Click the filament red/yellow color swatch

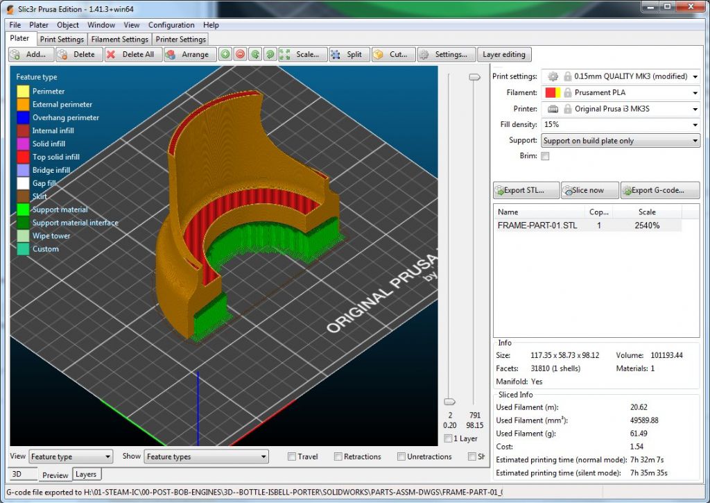tap(553, 92)
